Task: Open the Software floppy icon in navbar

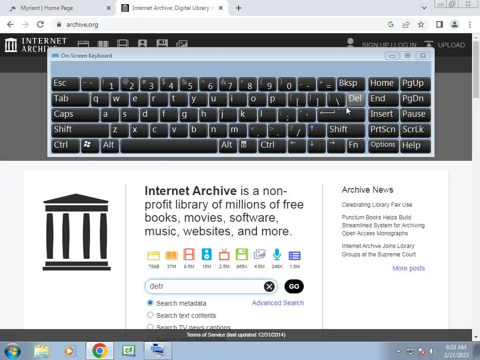Action: click(162, 44)
